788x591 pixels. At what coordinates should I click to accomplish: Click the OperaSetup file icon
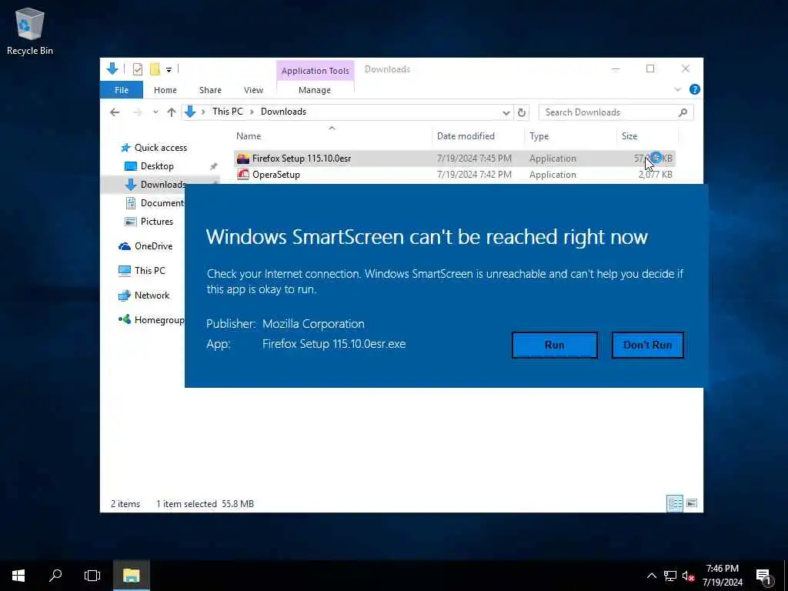243,175
